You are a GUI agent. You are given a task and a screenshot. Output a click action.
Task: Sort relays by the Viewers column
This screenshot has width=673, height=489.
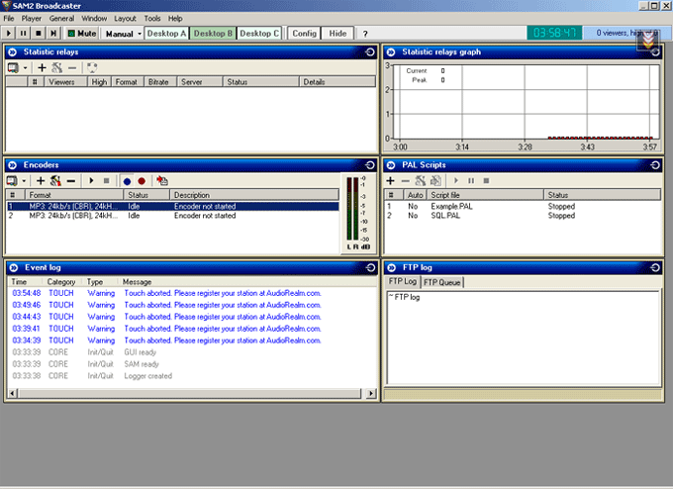tap(65, 81)
